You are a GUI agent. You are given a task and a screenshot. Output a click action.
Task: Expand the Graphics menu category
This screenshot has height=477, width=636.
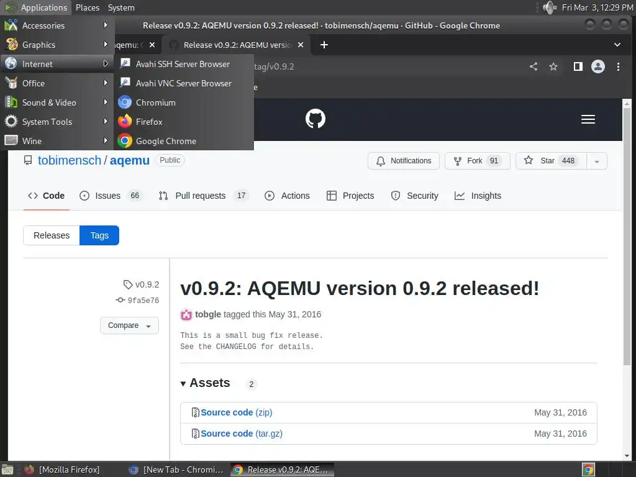57,45
